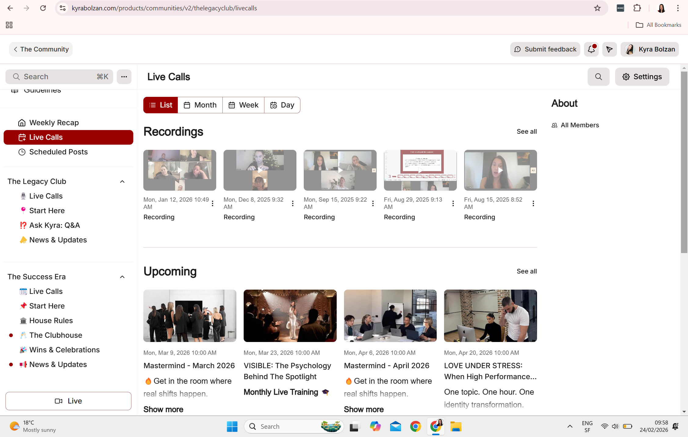
Task: Open the notifications bell icon
Action: tap(591, 49)
